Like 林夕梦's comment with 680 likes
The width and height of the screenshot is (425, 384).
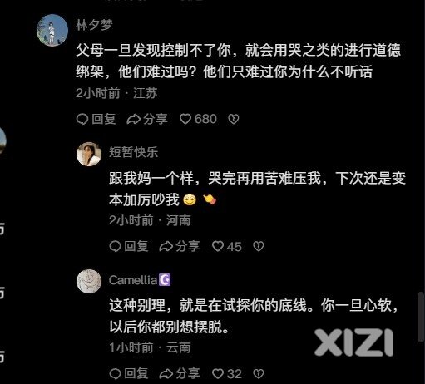[198, 119]
